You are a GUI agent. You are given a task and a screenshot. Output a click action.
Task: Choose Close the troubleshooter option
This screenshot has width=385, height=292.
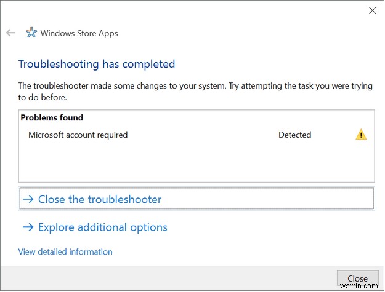pos(197,199)
